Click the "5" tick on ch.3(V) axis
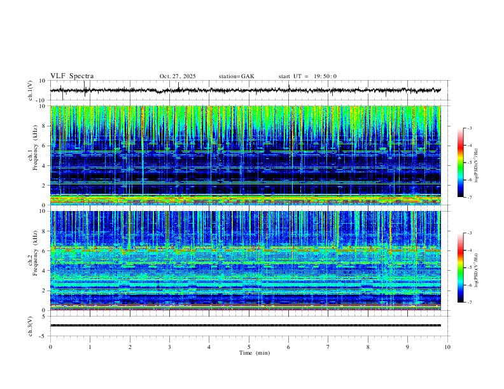504x389 pixels. pos(45,317)
